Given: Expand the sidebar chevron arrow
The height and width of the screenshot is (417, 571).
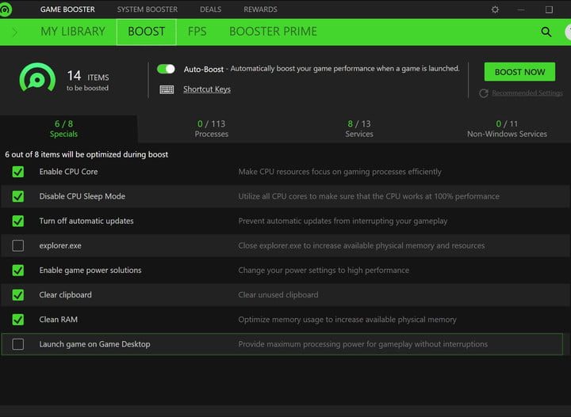Looking at the screenshot, I should click(x=15, y=32).
